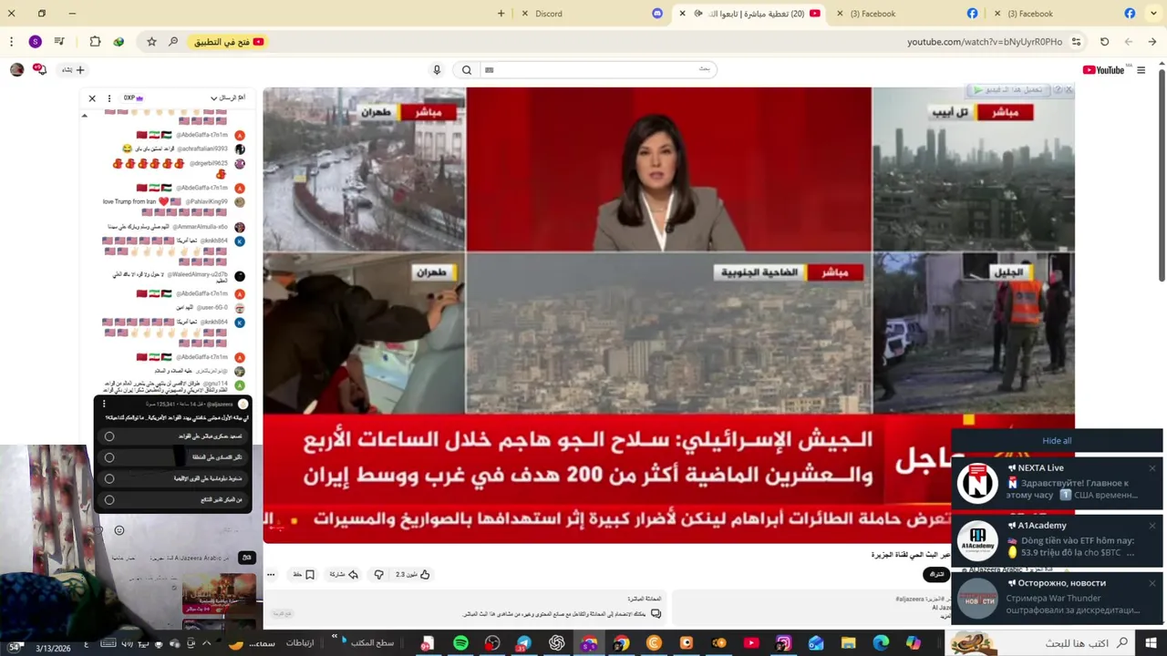
Task: Start voice search with the microphone
Action: point(437,70)
